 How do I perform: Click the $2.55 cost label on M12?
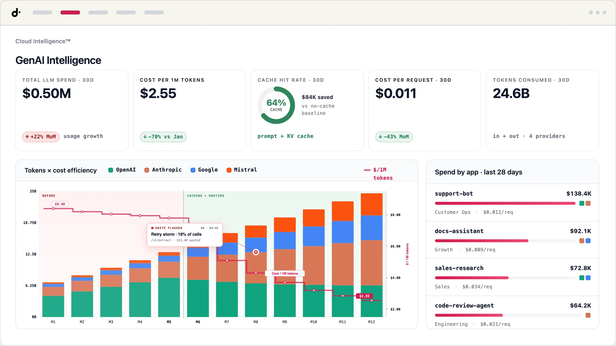(x=364, y=296)
